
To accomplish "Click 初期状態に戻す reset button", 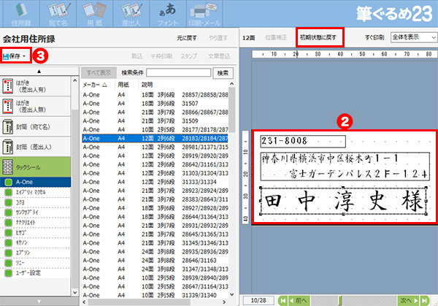I will [318, 37].
